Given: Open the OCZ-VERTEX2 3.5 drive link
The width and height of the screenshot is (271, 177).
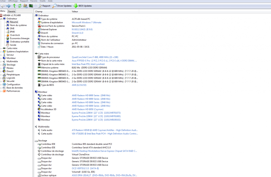Looking at the screenshot, I should [85, 168].
